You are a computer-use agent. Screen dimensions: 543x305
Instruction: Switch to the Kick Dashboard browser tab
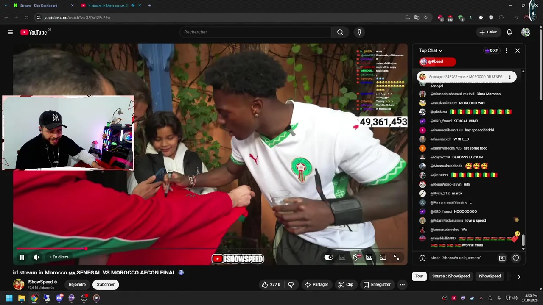pyautogui.click(x=43, y=6)
